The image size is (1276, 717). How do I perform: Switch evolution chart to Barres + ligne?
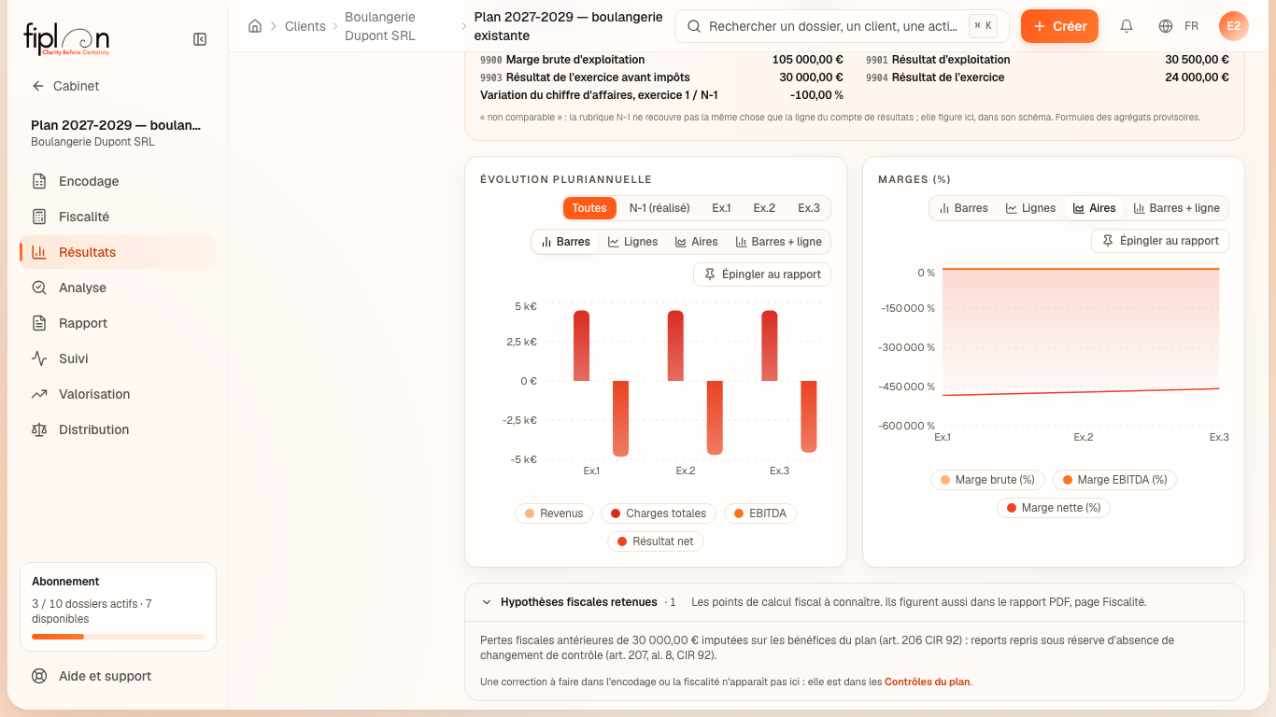[x=778, y=242]
